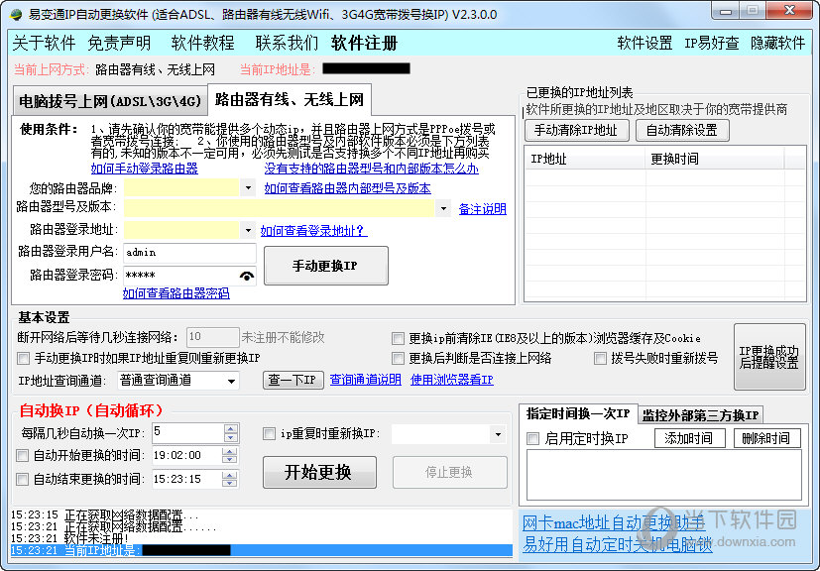This screenshot has height=571, width=820.
Task: Expand 路由器型号及版本 dropdown
Action: click(x=443, y=208)
